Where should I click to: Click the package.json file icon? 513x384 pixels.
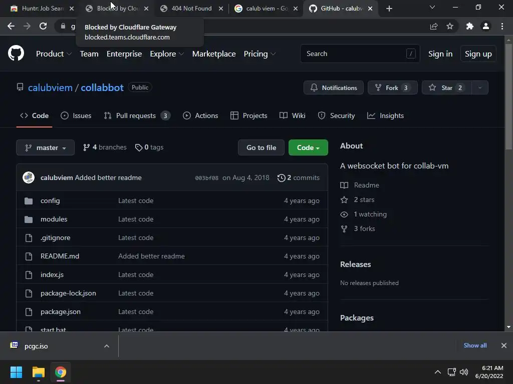coord(29,312)
